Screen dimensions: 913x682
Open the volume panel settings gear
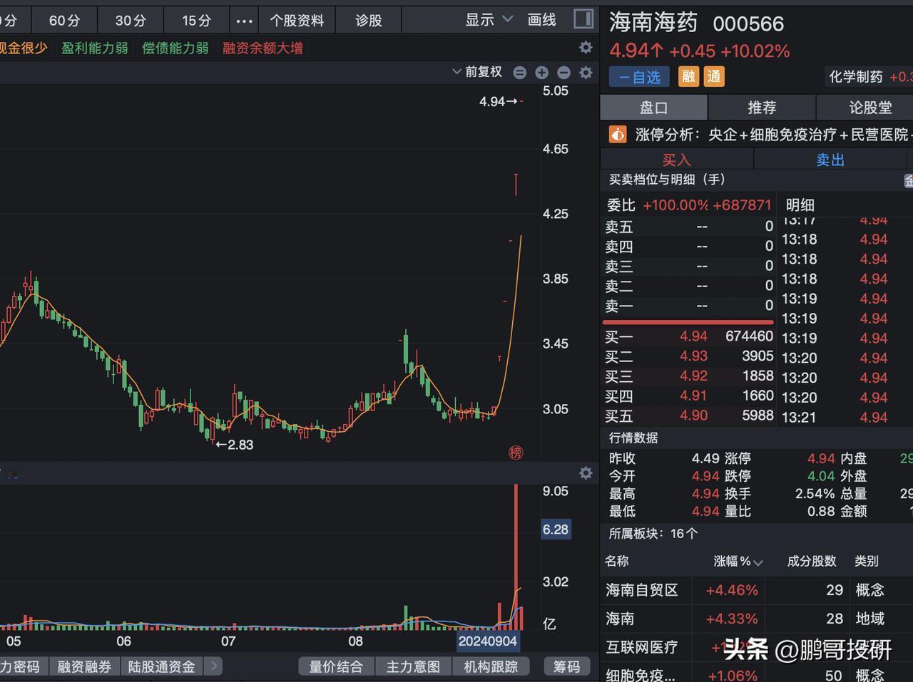[586, 473]
